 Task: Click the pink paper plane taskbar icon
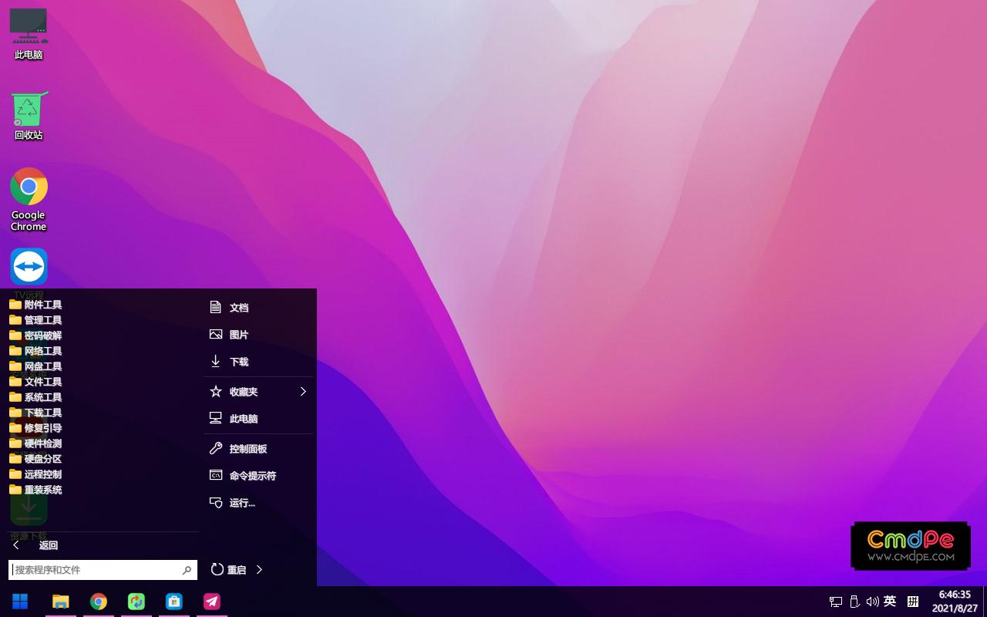pyautogui.click(x=212, y=602)
